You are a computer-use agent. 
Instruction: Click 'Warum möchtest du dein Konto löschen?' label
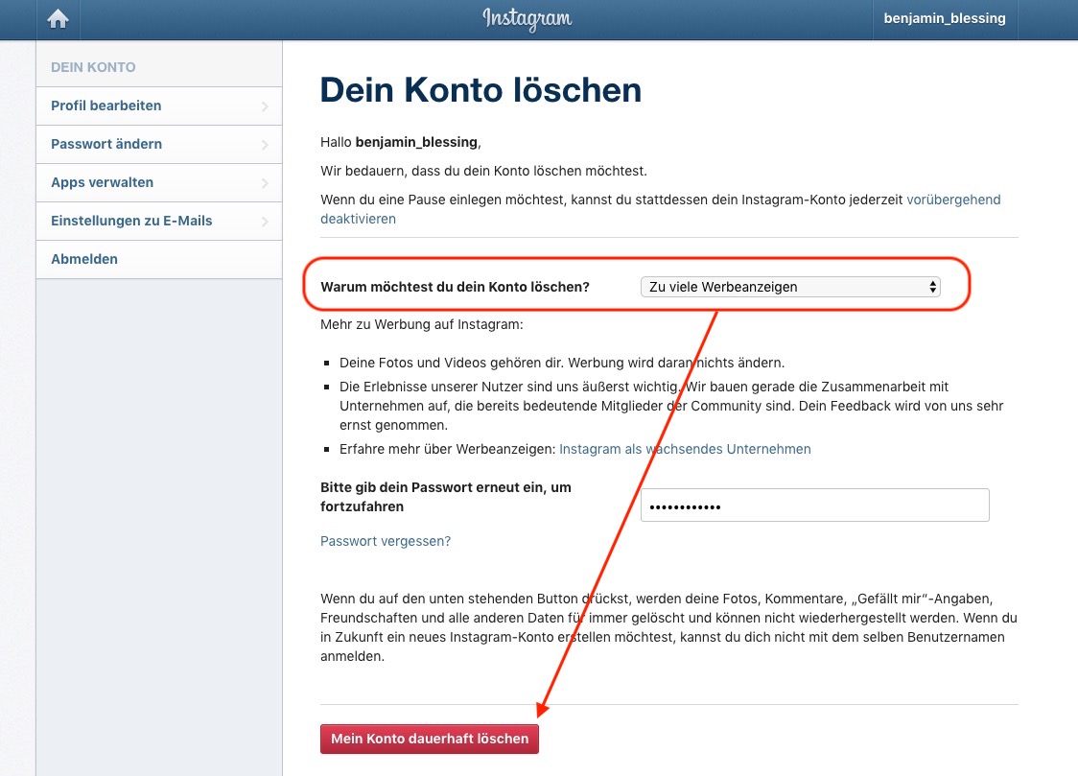coord(456,287)
